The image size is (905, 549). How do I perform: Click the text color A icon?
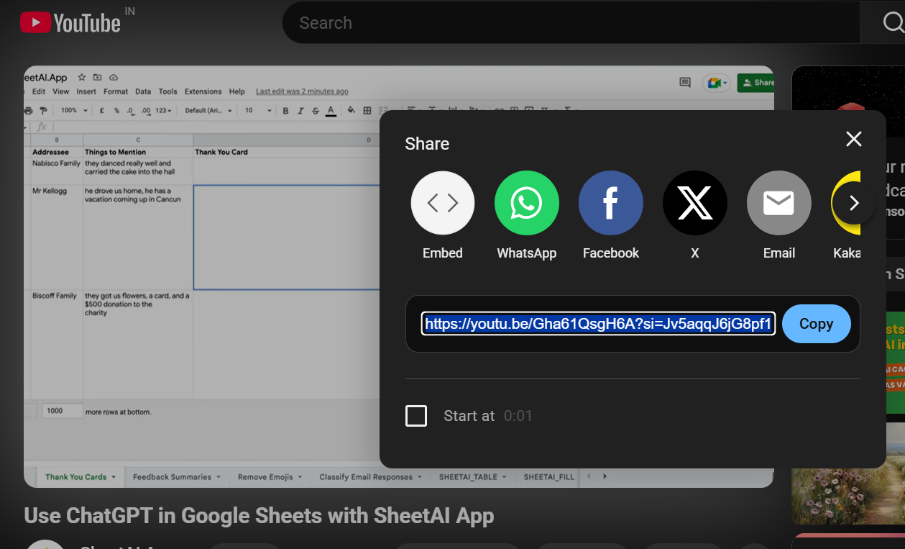click(331, 111)
